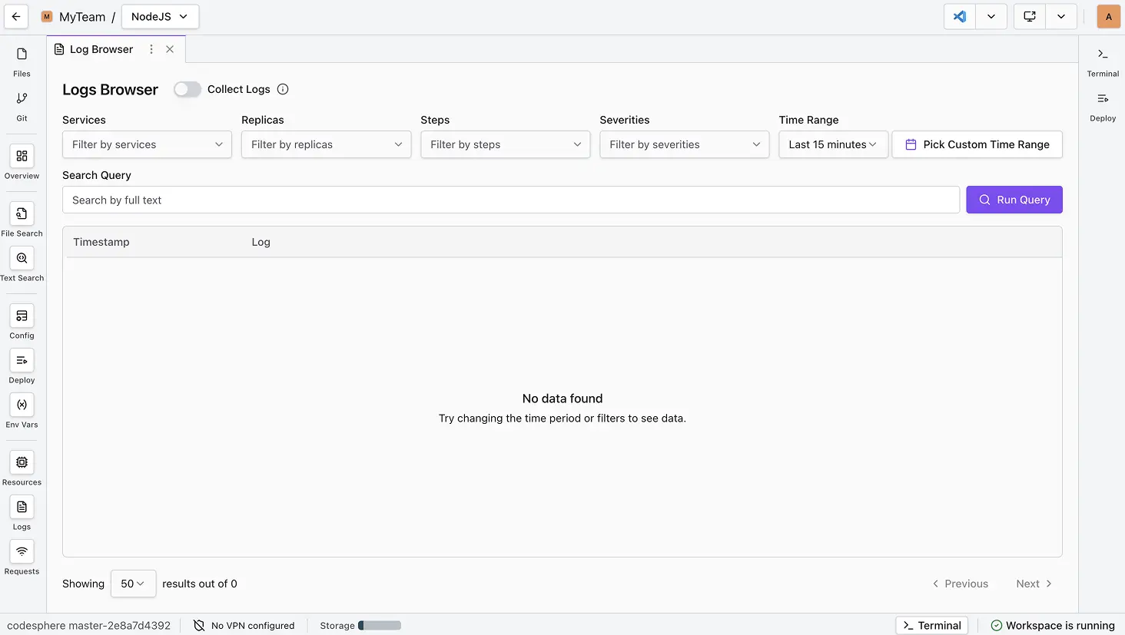Open in VS Code icon
Image resolution: width=1125 pixels, height=635 pixels.
point(960,16)
